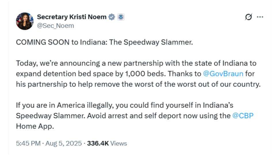This screenshot has height=155, width=276.
Task: Click the "Views" label
Action: coord(119,143)
